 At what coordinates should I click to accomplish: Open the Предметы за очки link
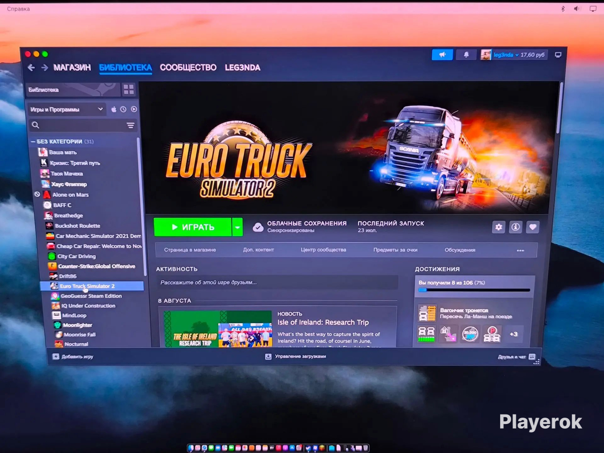pos(395,250)
